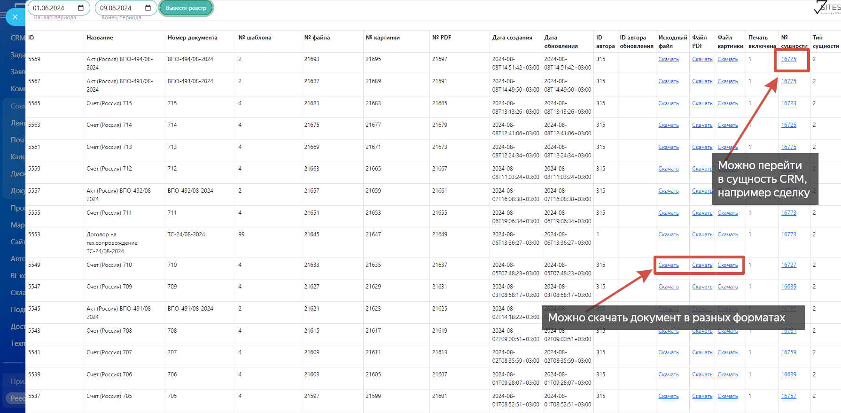Click the Название column header
This screenshot has width=841, height=413.
[x=100, y=38]
